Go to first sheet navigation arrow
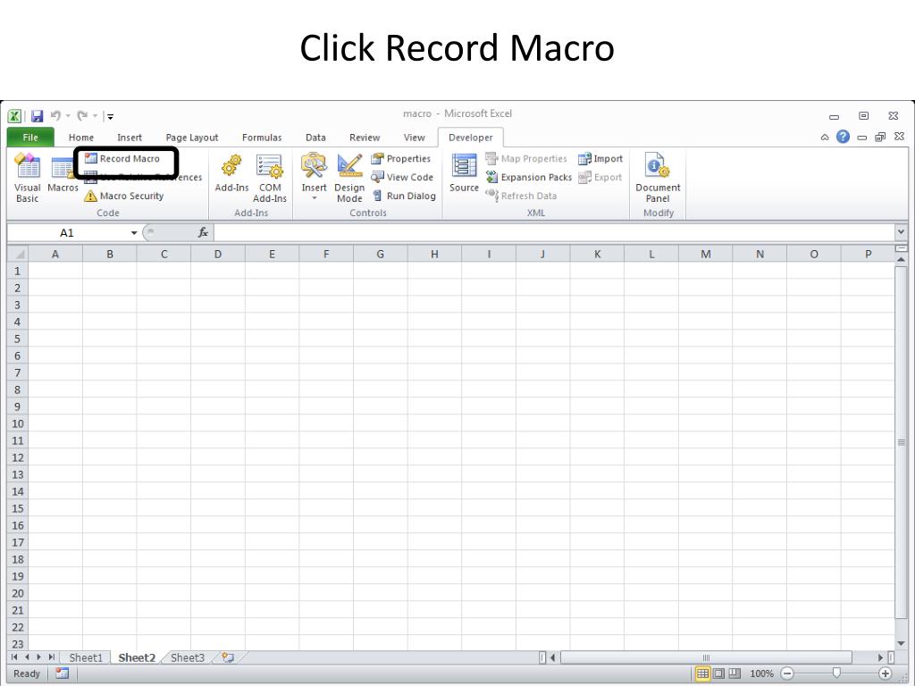 pyautogui.click(x=14, y=657)
